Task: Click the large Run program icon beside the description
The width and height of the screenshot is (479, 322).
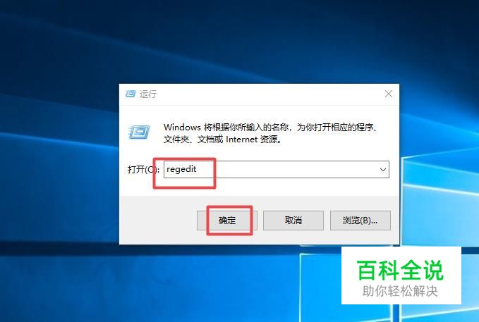Action: [139, 132]
